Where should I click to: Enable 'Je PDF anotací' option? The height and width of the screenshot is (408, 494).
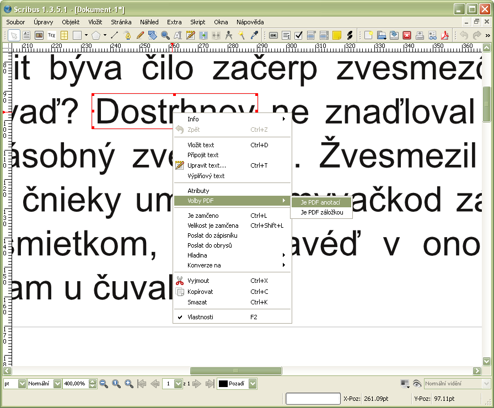click(320, 202)
